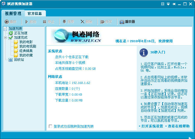Select the 加速完成 tree label

pyautogui.click(x=21, y=38)
